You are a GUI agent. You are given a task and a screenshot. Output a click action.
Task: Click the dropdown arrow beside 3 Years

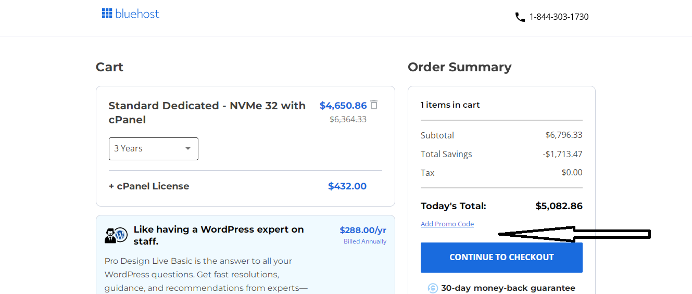click(188, 149)
